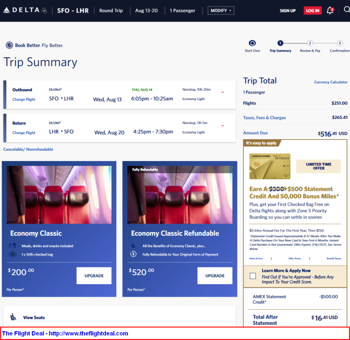Click the $516.41 USD amount

click(x=333, y=133)
